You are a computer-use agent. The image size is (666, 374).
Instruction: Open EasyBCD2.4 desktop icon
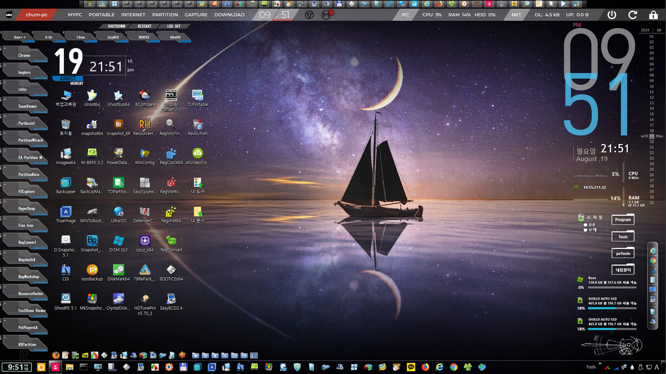[171, 302]
